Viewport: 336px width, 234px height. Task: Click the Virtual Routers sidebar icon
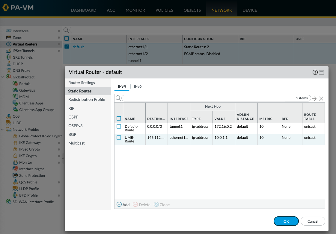[9, 44]
